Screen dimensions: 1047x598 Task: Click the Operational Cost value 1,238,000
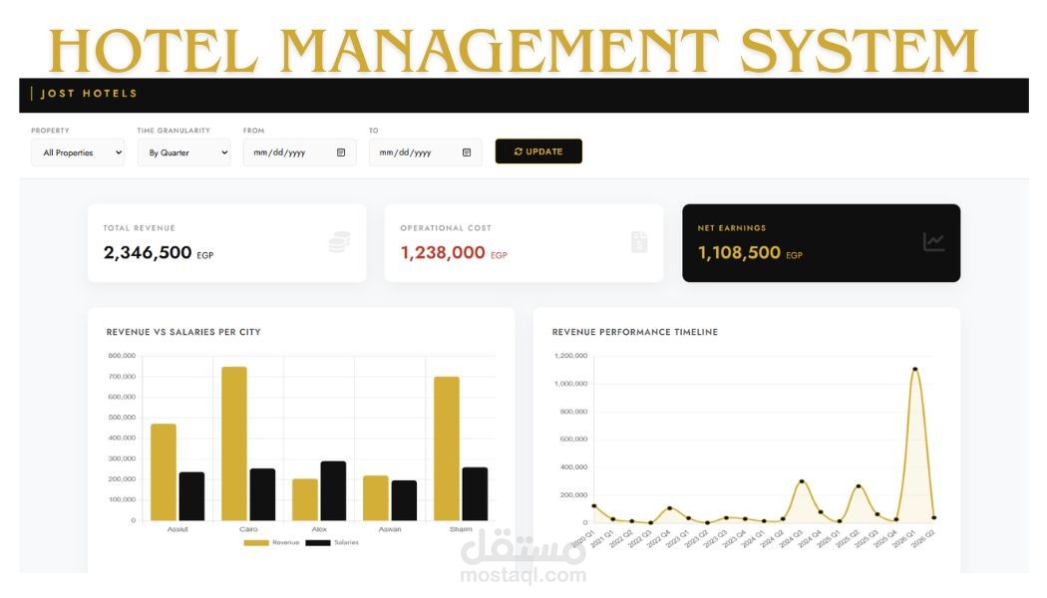pyautogui.click(x=443, y=252)
